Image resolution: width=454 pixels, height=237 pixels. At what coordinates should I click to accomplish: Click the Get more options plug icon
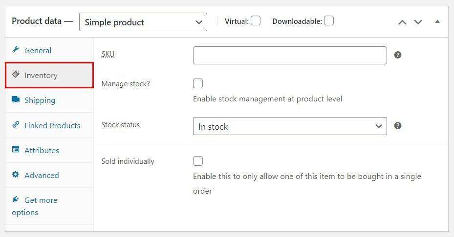click(x=16, y=199)
